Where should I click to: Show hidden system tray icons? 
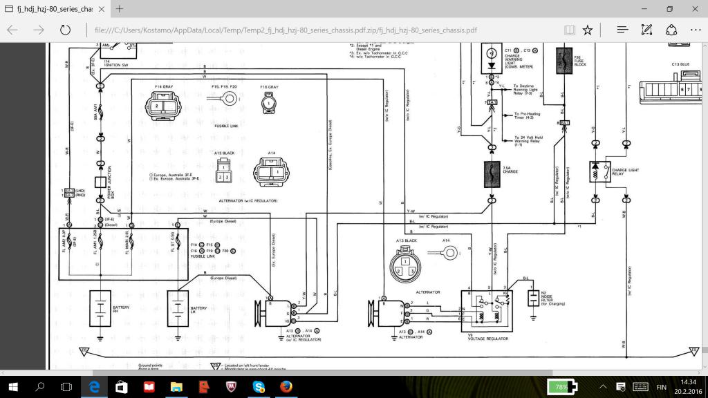click(602, 386)
